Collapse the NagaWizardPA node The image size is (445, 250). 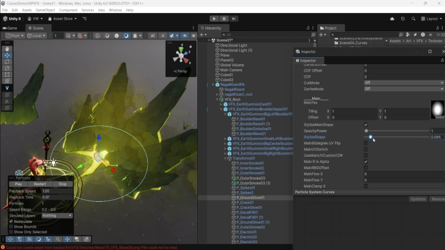pos(213,85)
